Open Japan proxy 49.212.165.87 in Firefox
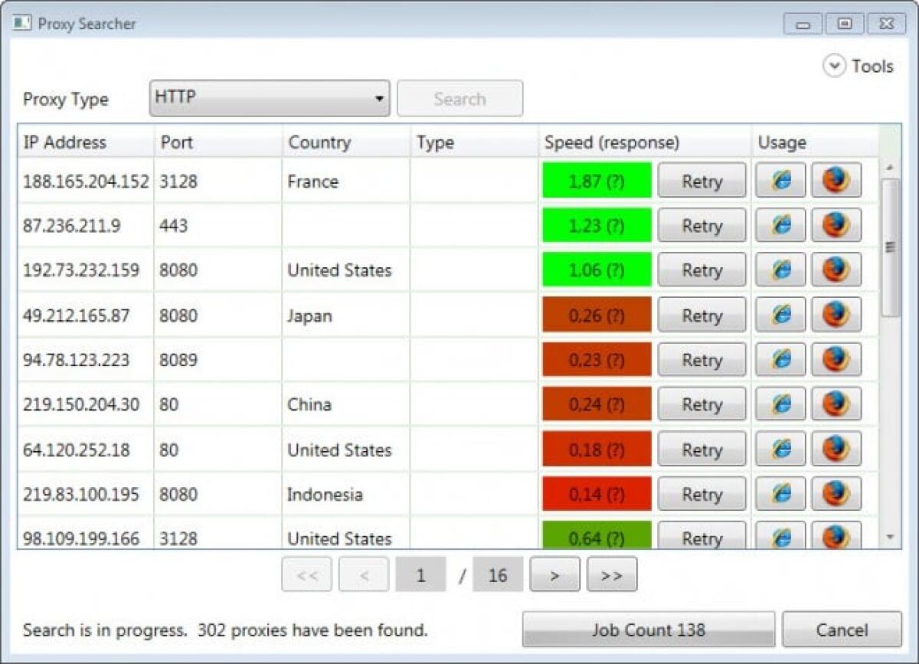 [836, 315]
